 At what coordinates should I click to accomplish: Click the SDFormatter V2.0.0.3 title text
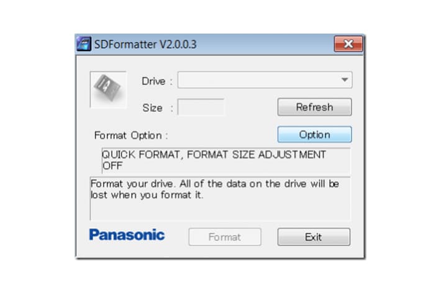(145, 44)
